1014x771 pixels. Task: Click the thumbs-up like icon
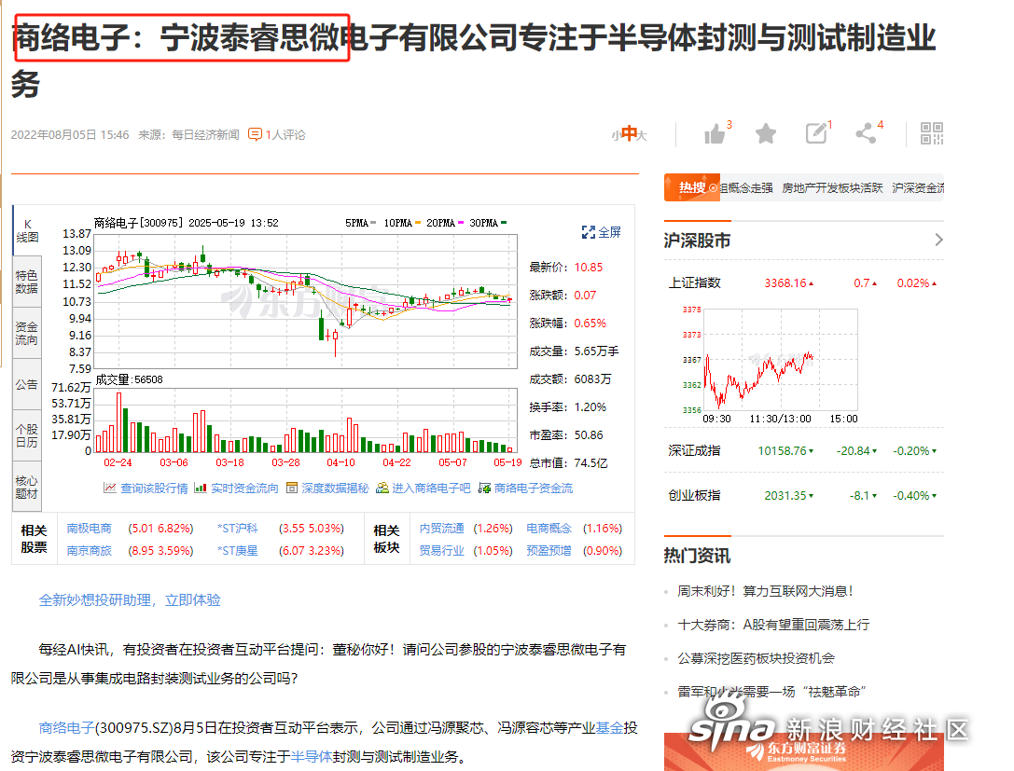715,134
